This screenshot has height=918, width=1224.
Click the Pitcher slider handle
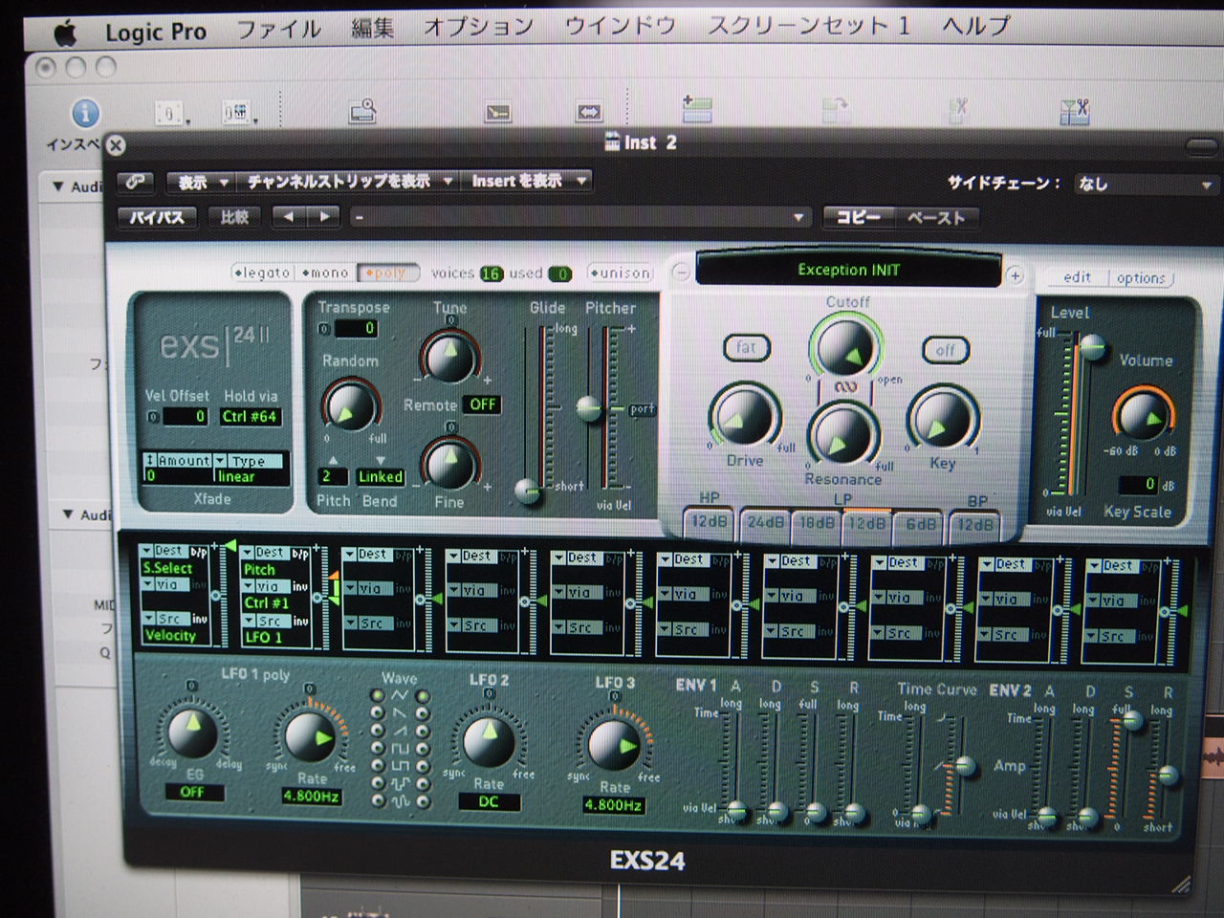point(588,408)
